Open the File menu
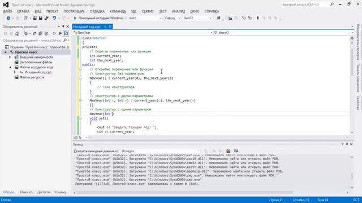The height and width of the screenshot is (203, 362). coord(7,11)
